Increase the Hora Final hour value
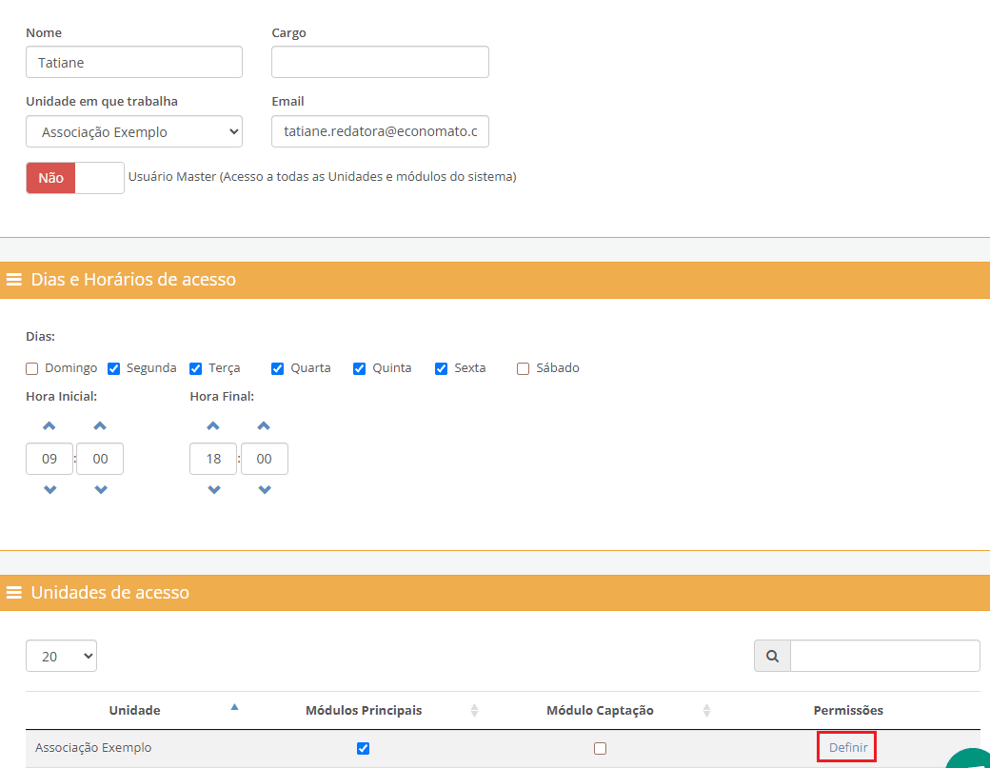 click(213, 426)
